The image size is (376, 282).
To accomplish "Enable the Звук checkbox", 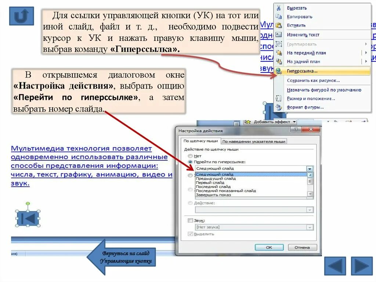I will tap(191, 220).
